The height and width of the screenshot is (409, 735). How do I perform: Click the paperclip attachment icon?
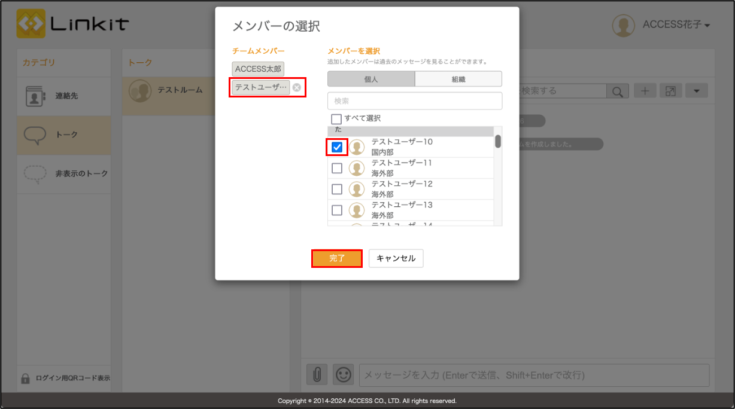click(x=317, y=374)
